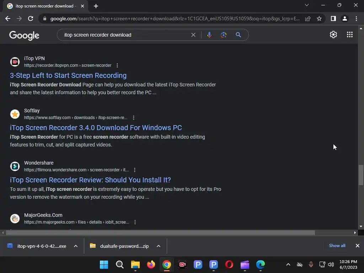Viewport: 364px width, 273px height.
Task: Click the scroll down arrow of the page
Action: (361, 226)
